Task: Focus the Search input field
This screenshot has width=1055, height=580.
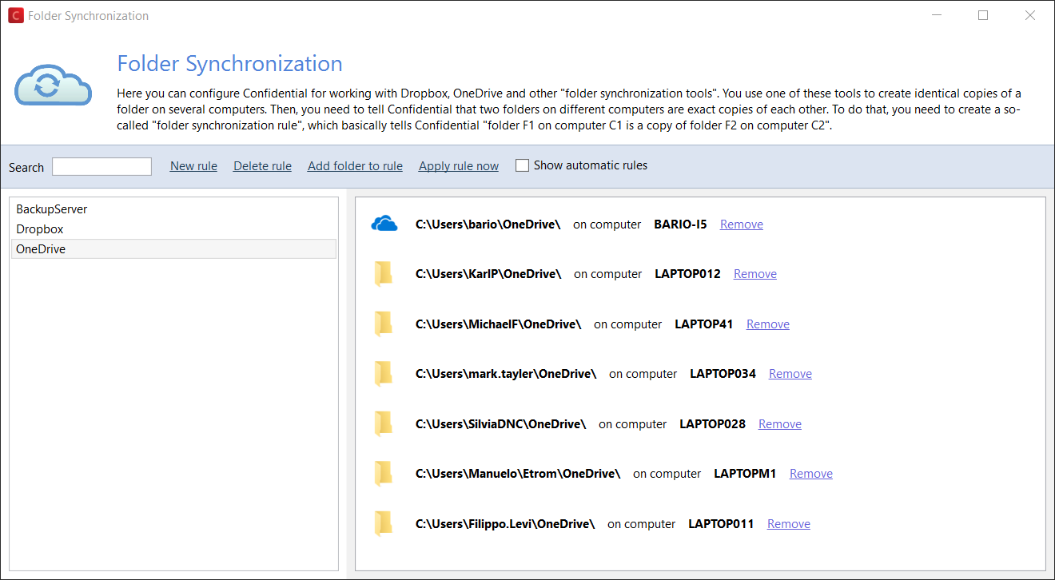Action: [x=102, y=166]
